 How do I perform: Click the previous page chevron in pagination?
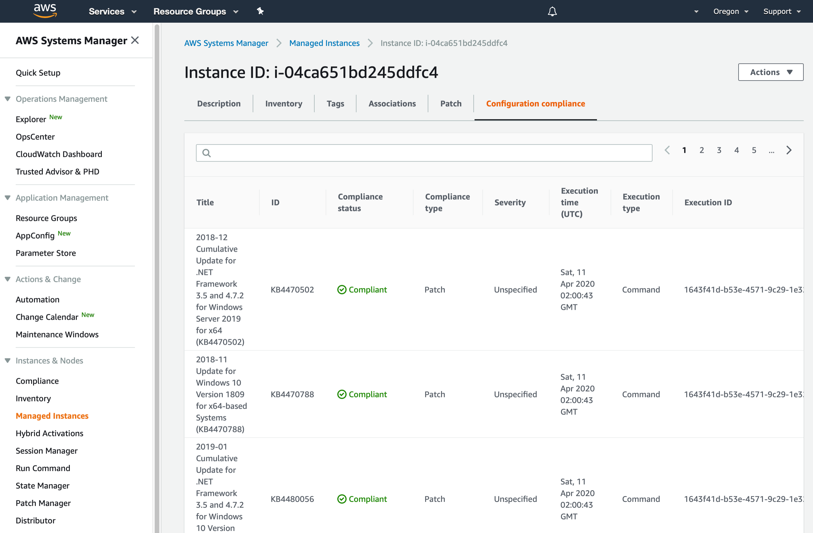[667, 150]
